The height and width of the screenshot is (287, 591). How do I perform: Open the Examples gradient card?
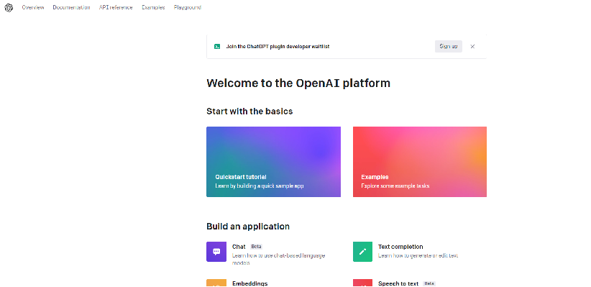[x=420, y=162]
